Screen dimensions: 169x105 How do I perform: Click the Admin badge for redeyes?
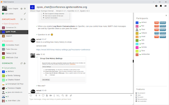157,33
